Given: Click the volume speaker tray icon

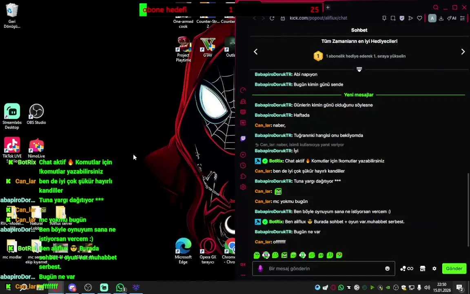Looking at the screenshot, I should [x=427, y=288].
